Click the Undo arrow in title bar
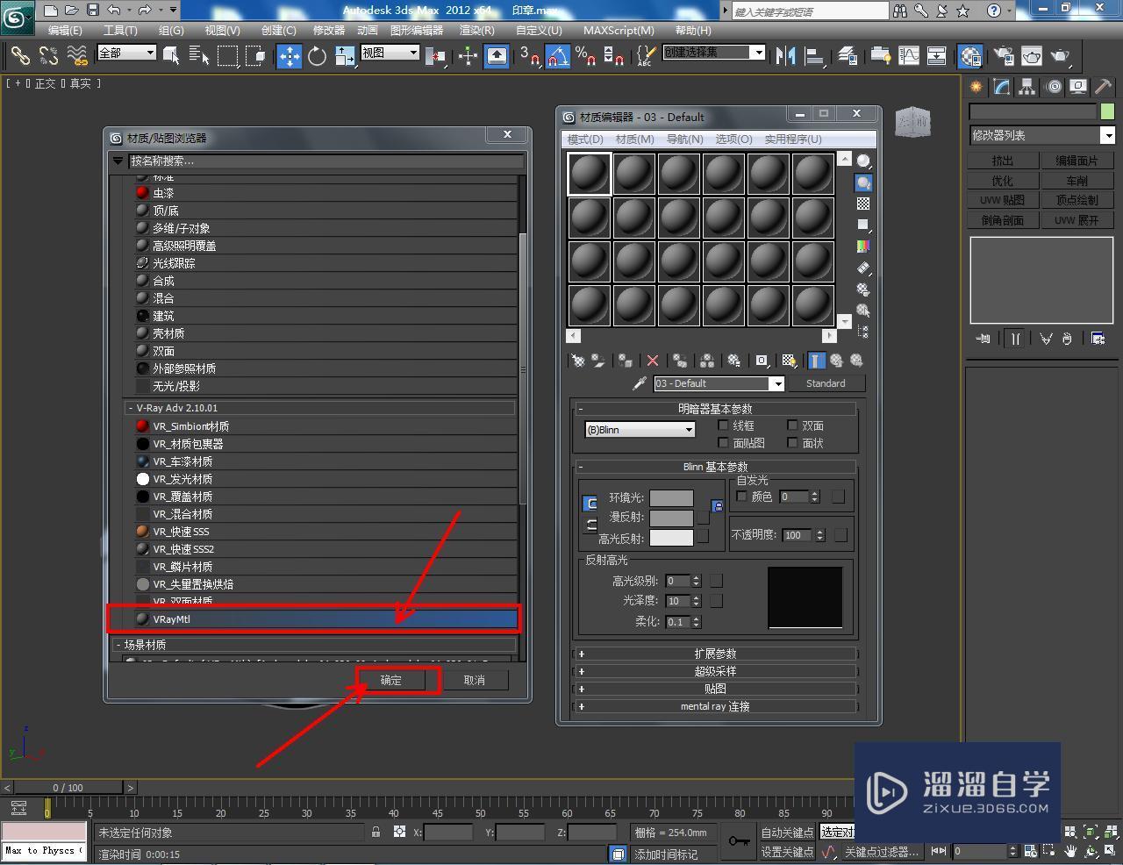This screenshot has height=865, width=1123. 115,11
